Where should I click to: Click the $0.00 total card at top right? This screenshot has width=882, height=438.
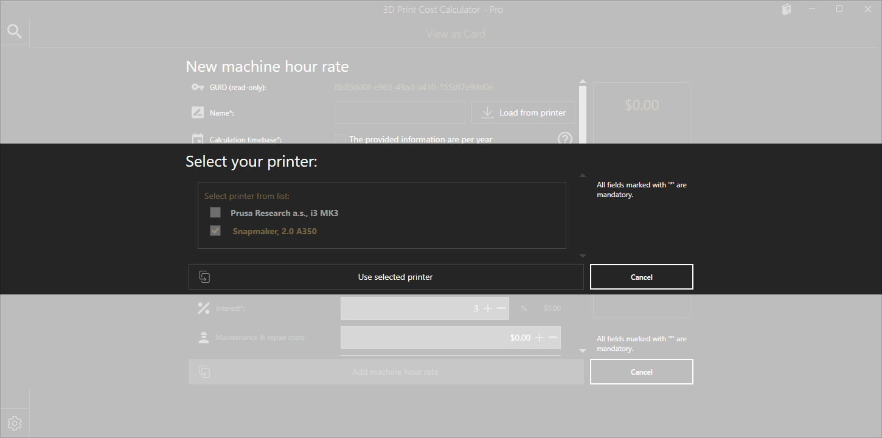pos(642,113)
